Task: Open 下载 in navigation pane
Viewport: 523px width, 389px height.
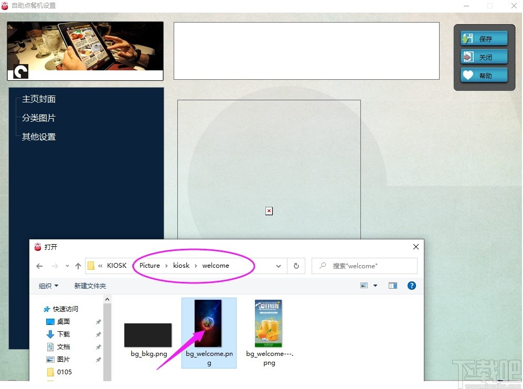Action: tap(58, 334)
